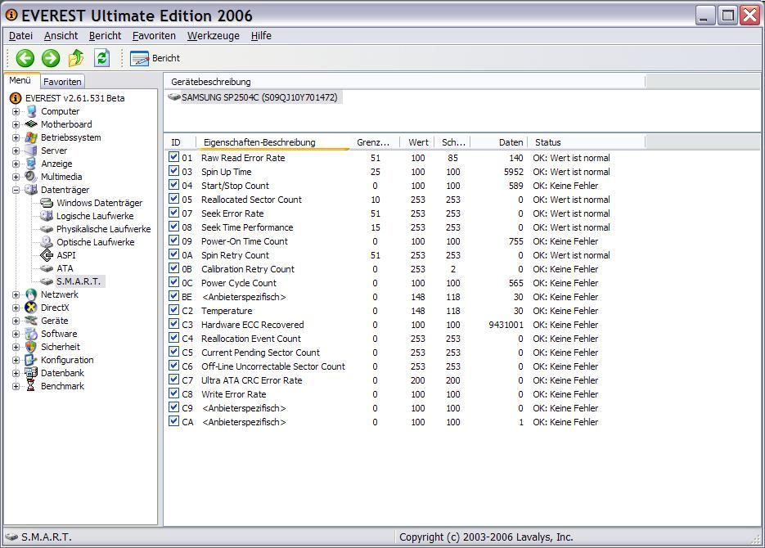Toggle the Temperature row checkbox
Image resolution: width=765 pixels, height=548 pixels.
[x=173, y=310]
